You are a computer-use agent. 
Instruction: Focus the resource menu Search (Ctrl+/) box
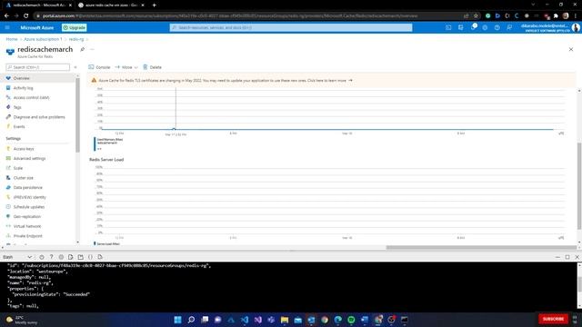(x=38, y=67)
